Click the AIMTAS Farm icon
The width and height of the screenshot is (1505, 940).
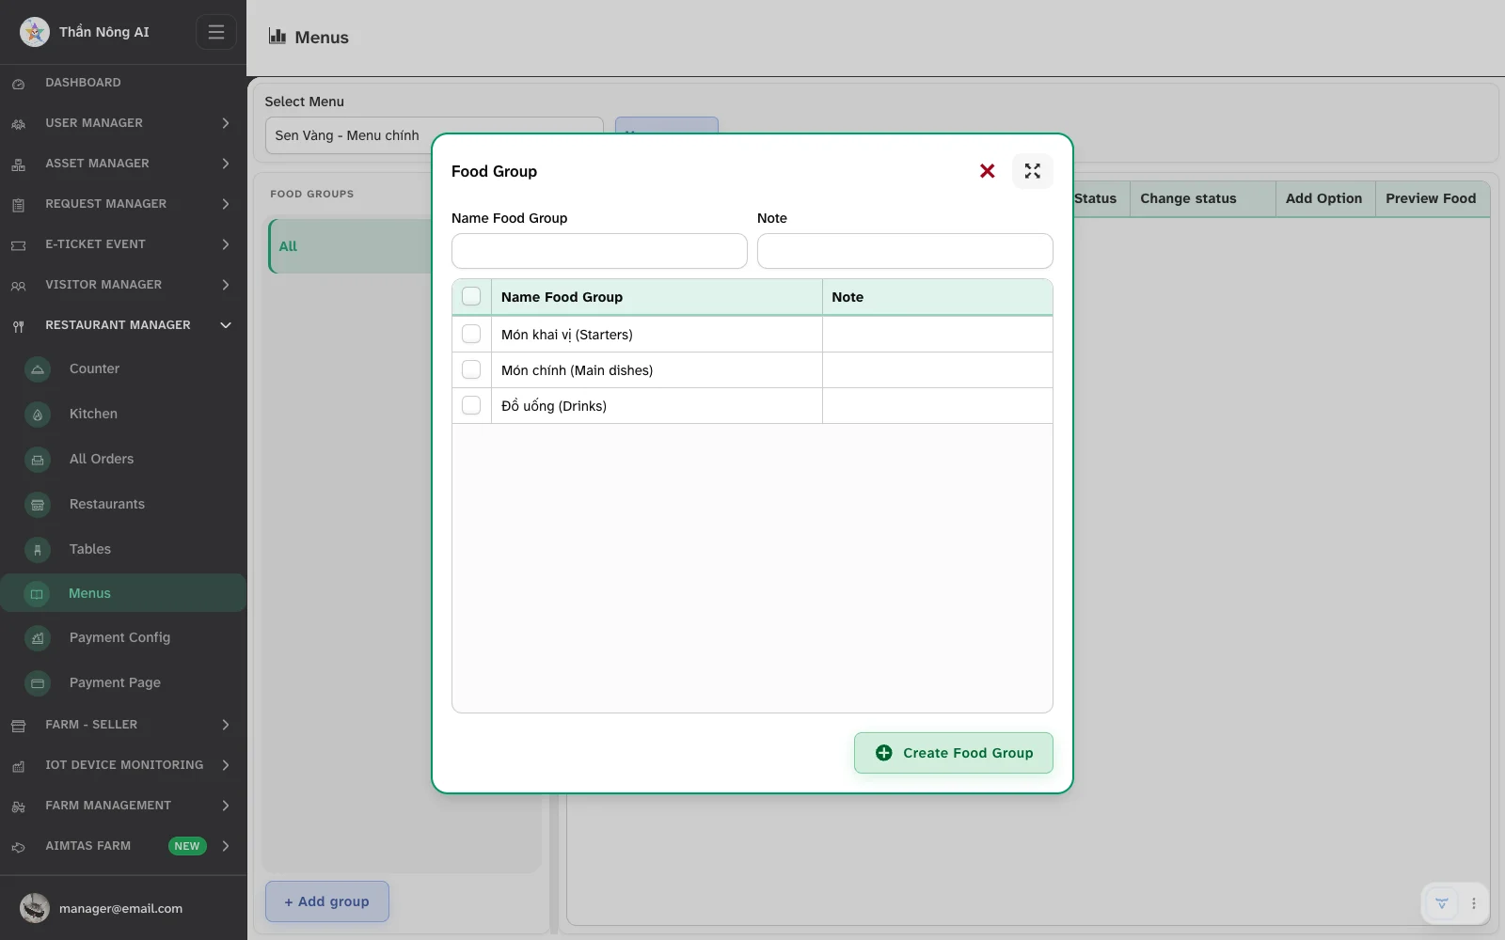point(18,847)
